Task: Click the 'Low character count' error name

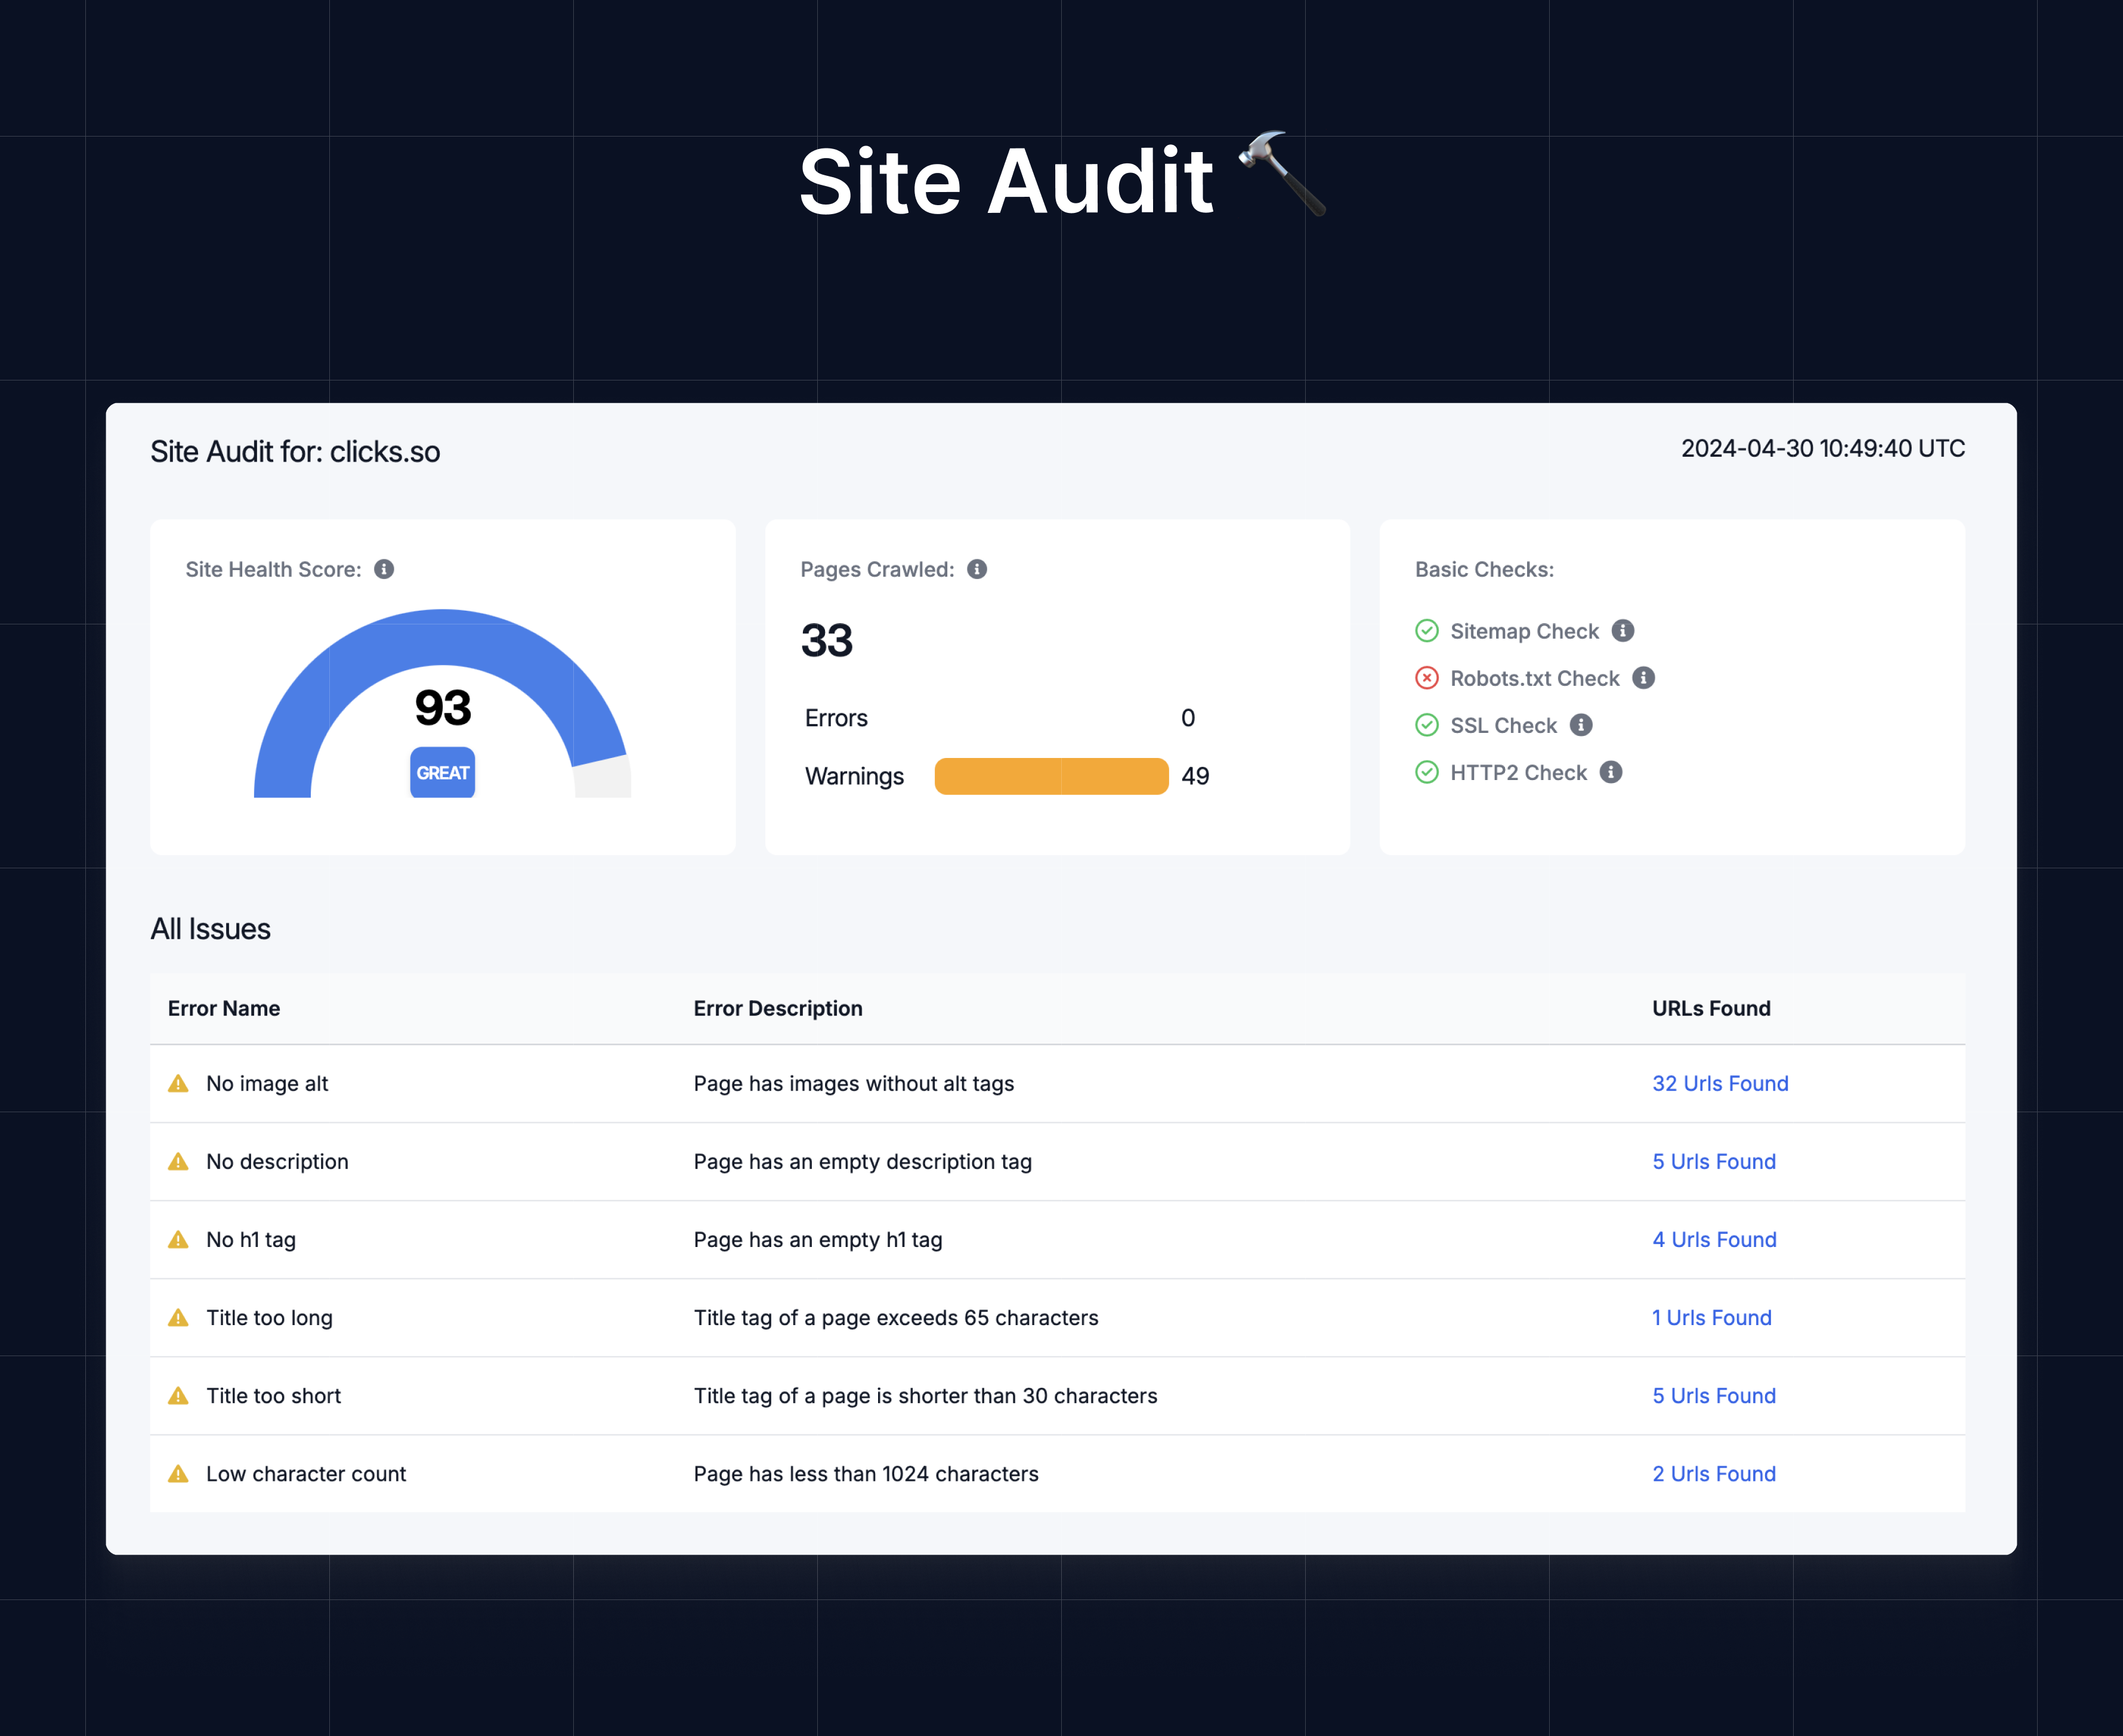Action: coord(306,1473)
